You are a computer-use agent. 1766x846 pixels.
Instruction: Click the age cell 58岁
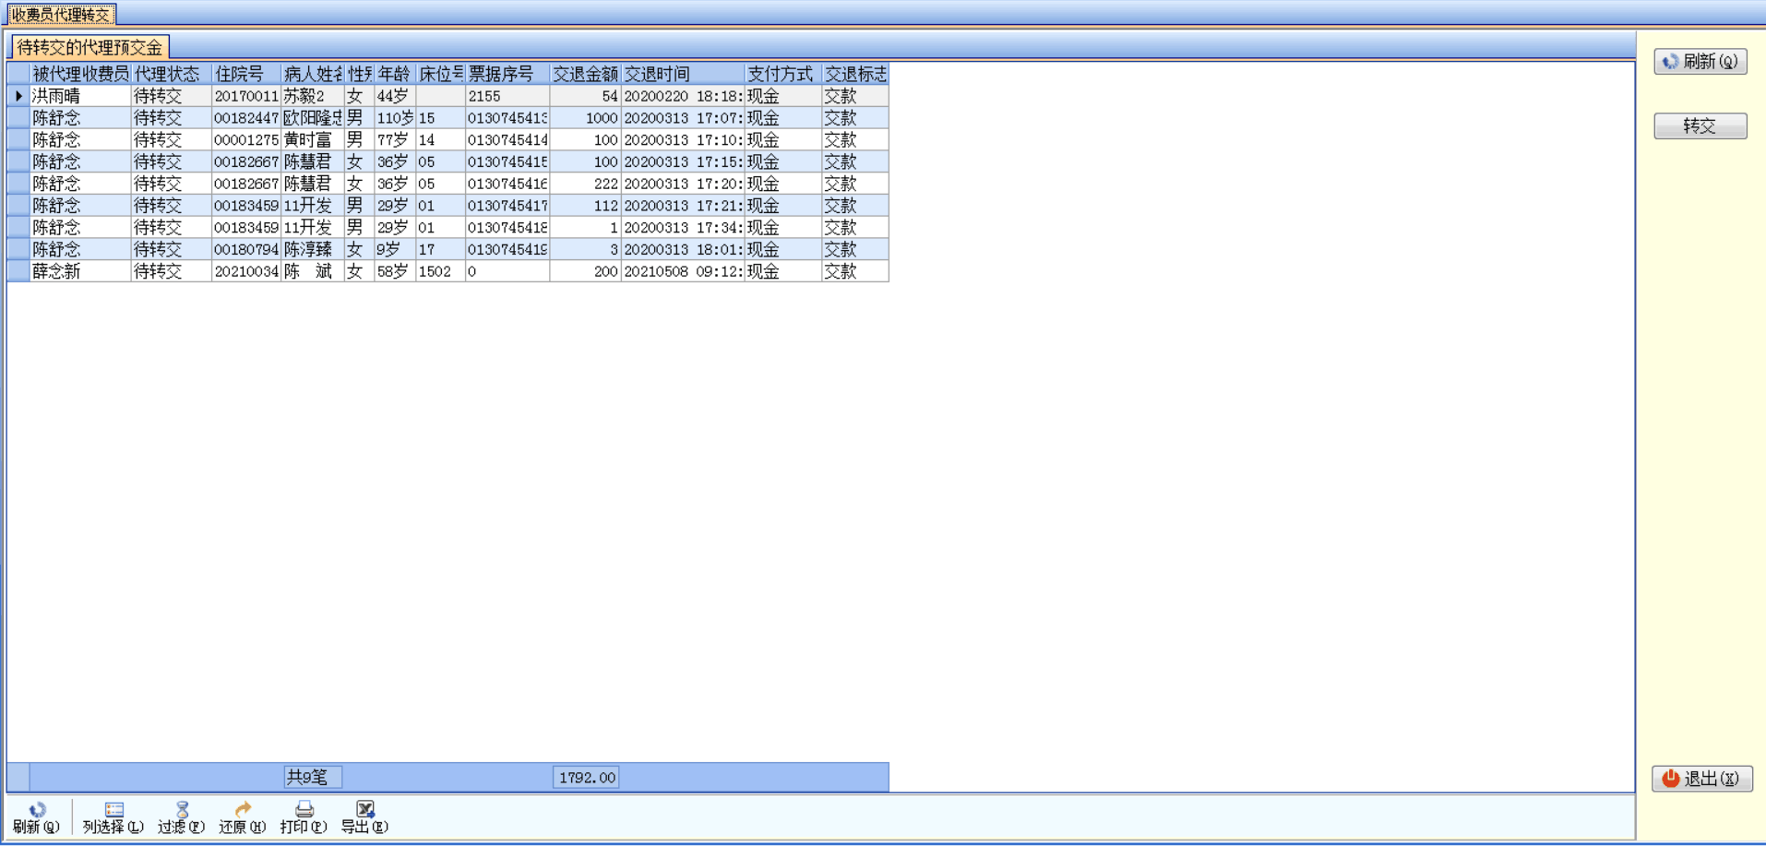(x=395, y=271)
